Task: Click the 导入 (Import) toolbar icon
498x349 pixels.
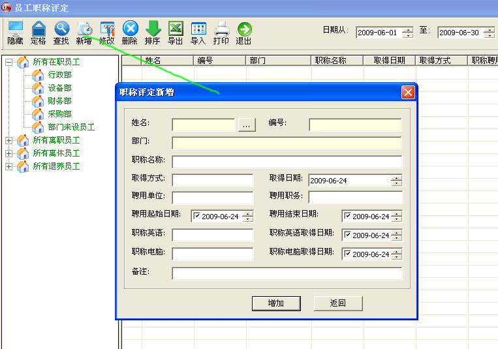Action: coord(198,33)
